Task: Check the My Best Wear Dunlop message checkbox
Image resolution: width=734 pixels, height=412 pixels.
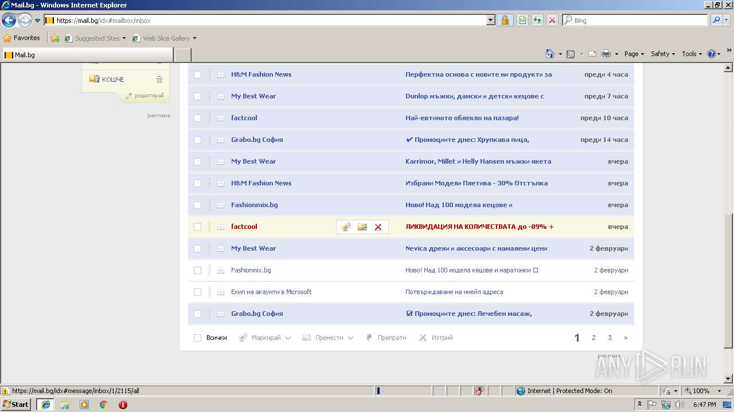Action: 197,96
